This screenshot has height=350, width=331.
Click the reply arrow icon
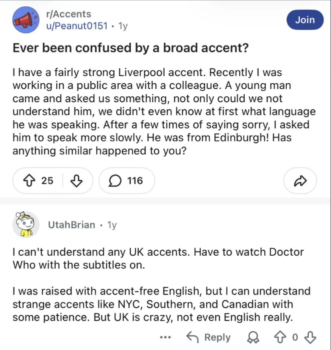point(193,337)
